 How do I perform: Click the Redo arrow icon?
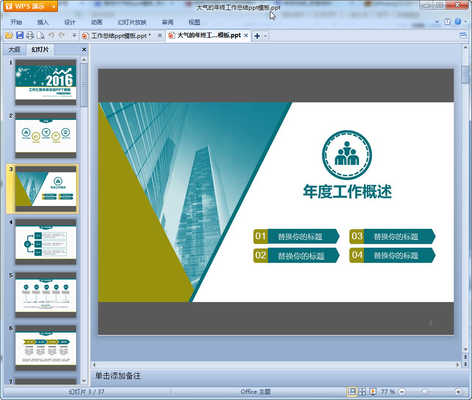(62, 35)
